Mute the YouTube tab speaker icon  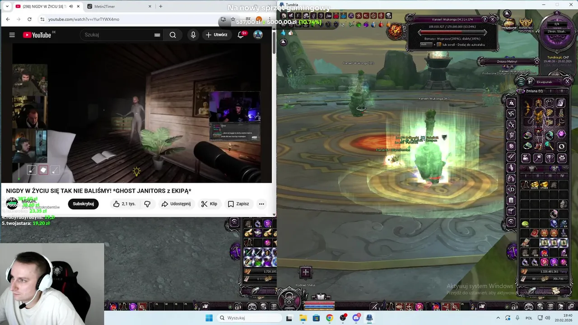tap(71, 6)
